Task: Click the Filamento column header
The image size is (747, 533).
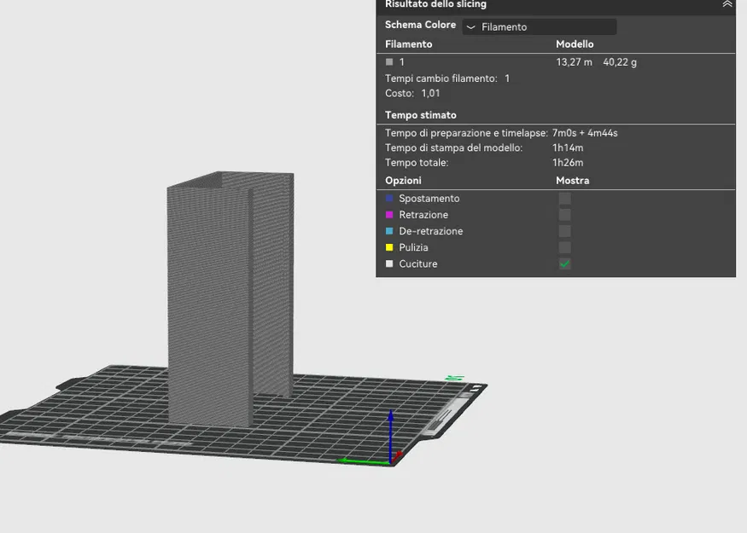Action: (x=408, y=44)
